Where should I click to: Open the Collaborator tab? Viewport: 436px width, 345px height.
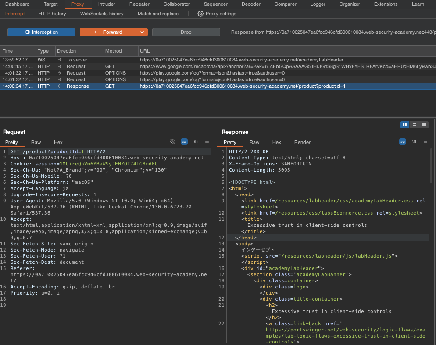177,4
